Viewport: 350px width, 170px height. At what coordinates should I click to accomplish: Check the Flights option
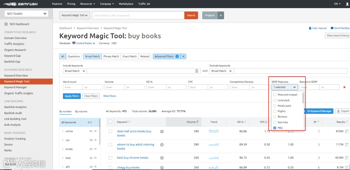pos(275,111)
